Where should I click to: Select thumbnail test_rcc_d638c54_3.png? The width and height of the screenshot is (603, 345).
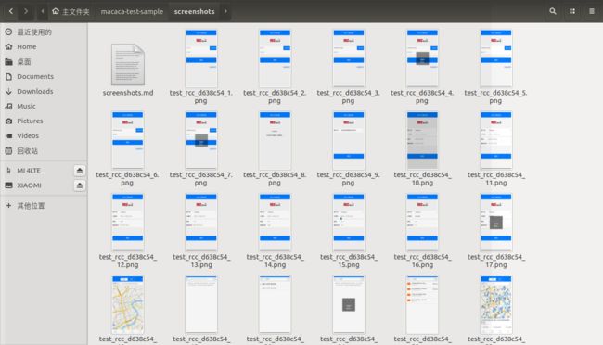[x=349, y=58]
